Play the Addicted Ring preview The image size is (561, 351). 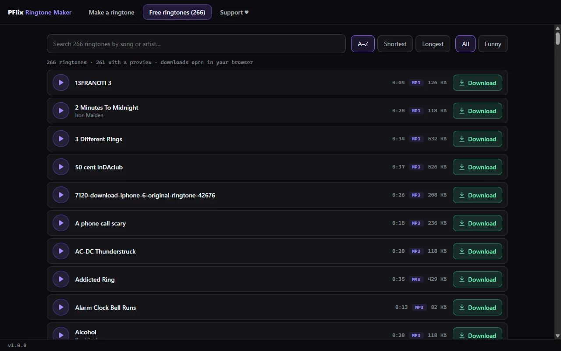61,279
